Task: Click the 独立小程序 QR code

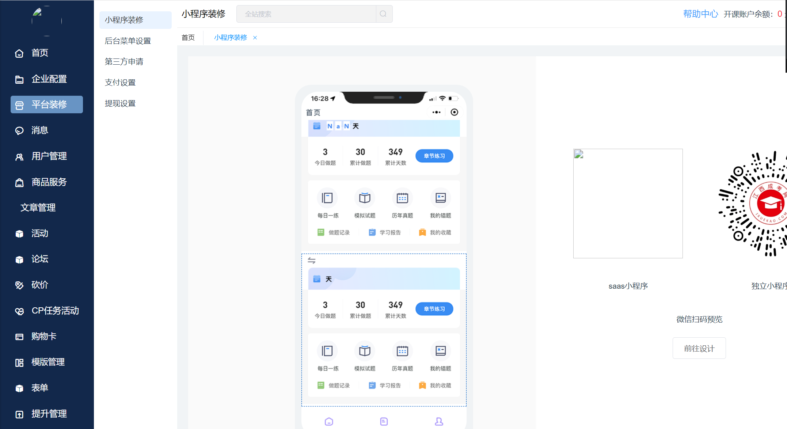Action: [x=752, y=204]
